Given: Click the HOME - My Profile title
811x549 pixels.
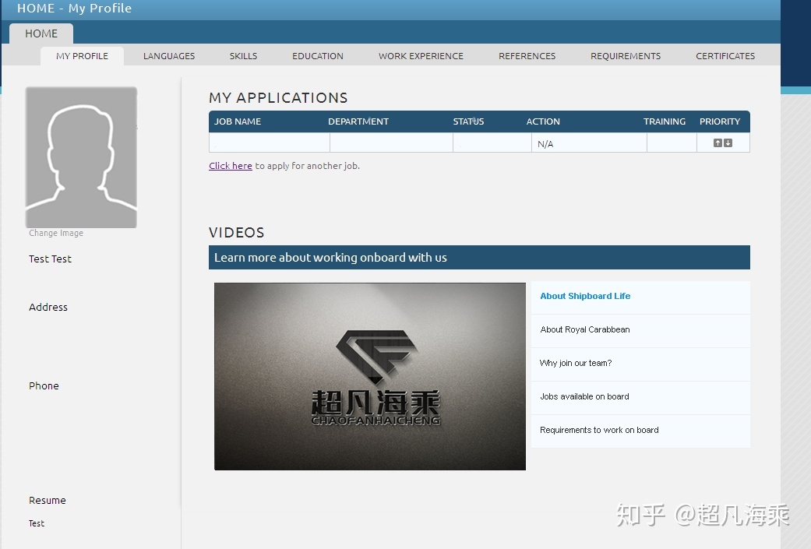Looking at the screenshot, I should pos(75,9).
